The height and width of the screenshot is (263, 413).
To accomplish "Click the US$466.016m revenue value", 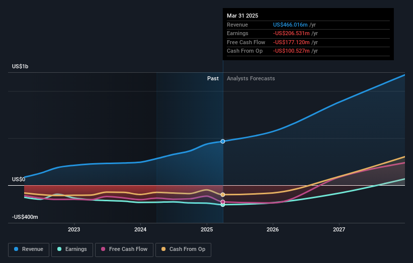I will (x=290, y=25).
